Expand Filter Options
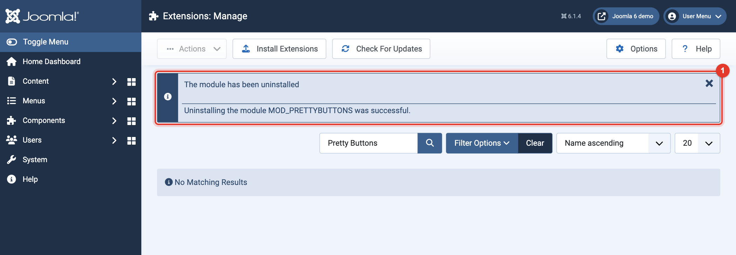This screenshot has width=736, height=255. point(482,143)
